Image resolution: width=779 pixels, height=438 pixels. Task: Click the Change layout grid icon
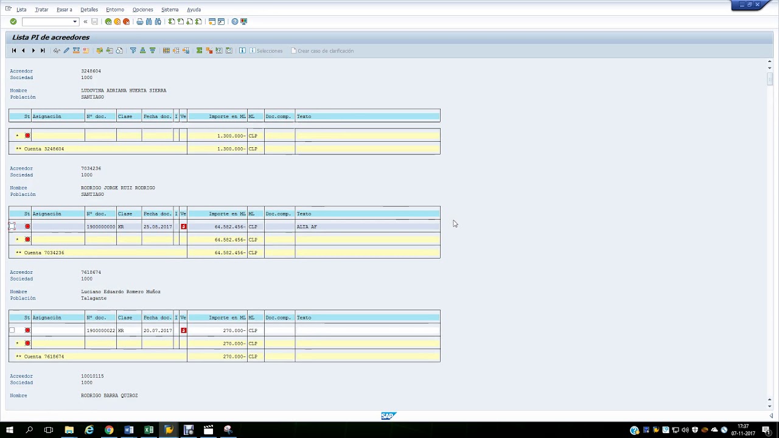tap(166, 50)
